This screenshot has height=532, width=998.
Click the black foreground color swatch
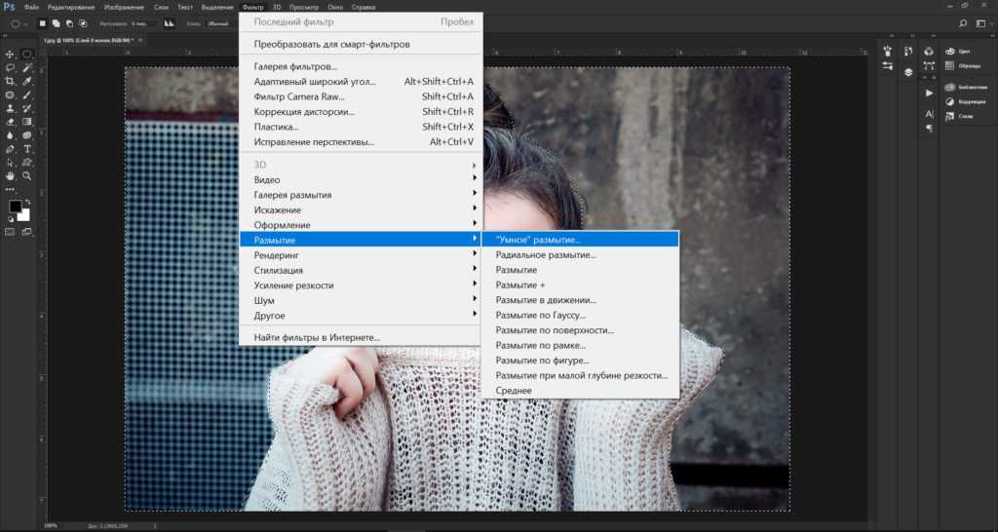pyautogui.click(x=14, y=207)
